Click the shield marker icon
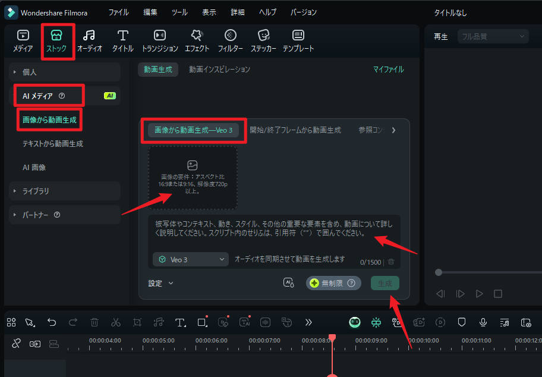The image size is (542, 377). pos(461,322)
